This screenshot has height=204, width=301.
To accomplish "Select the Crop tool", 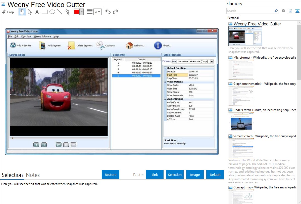I will click(x=8, y=12).
